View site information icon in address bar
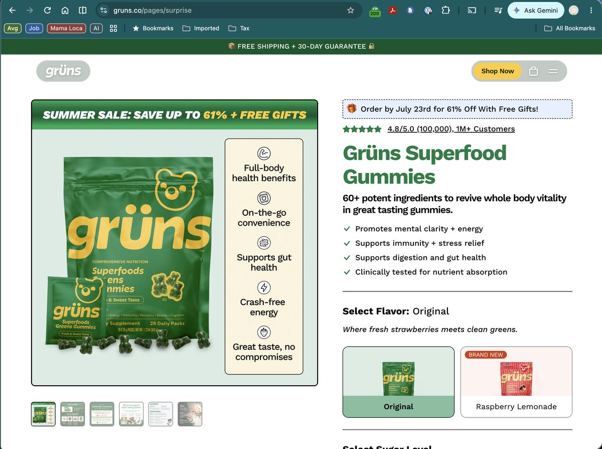 (104, 10)
